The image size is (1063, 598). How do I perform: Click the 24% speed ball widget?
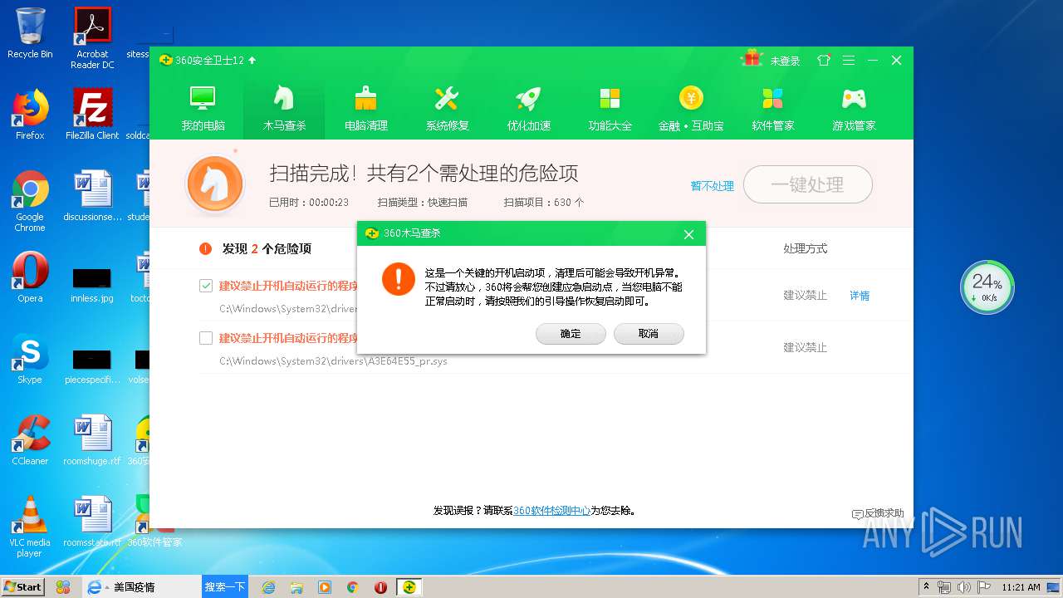(x=987, y=287)
